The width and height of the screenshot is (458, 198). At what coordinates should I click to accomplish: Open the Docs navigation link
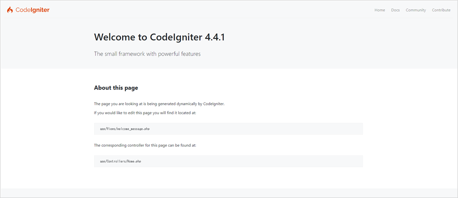(395, 10)
